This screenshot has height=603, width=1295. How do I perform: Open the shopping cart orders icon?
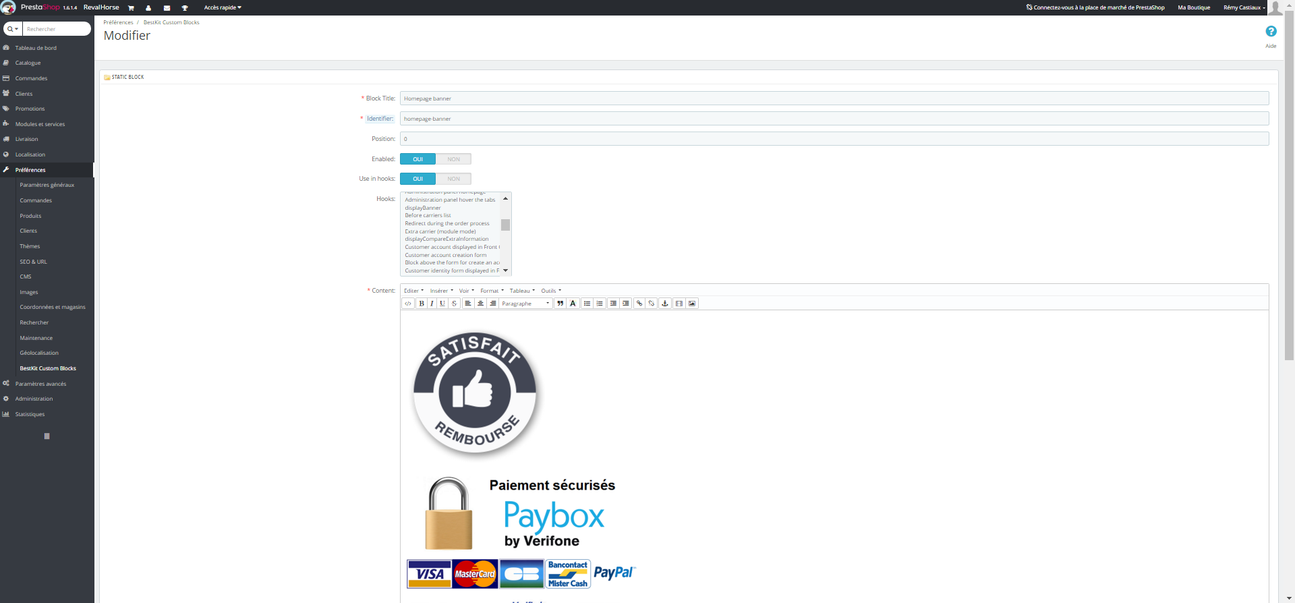[x=131, y=7]
